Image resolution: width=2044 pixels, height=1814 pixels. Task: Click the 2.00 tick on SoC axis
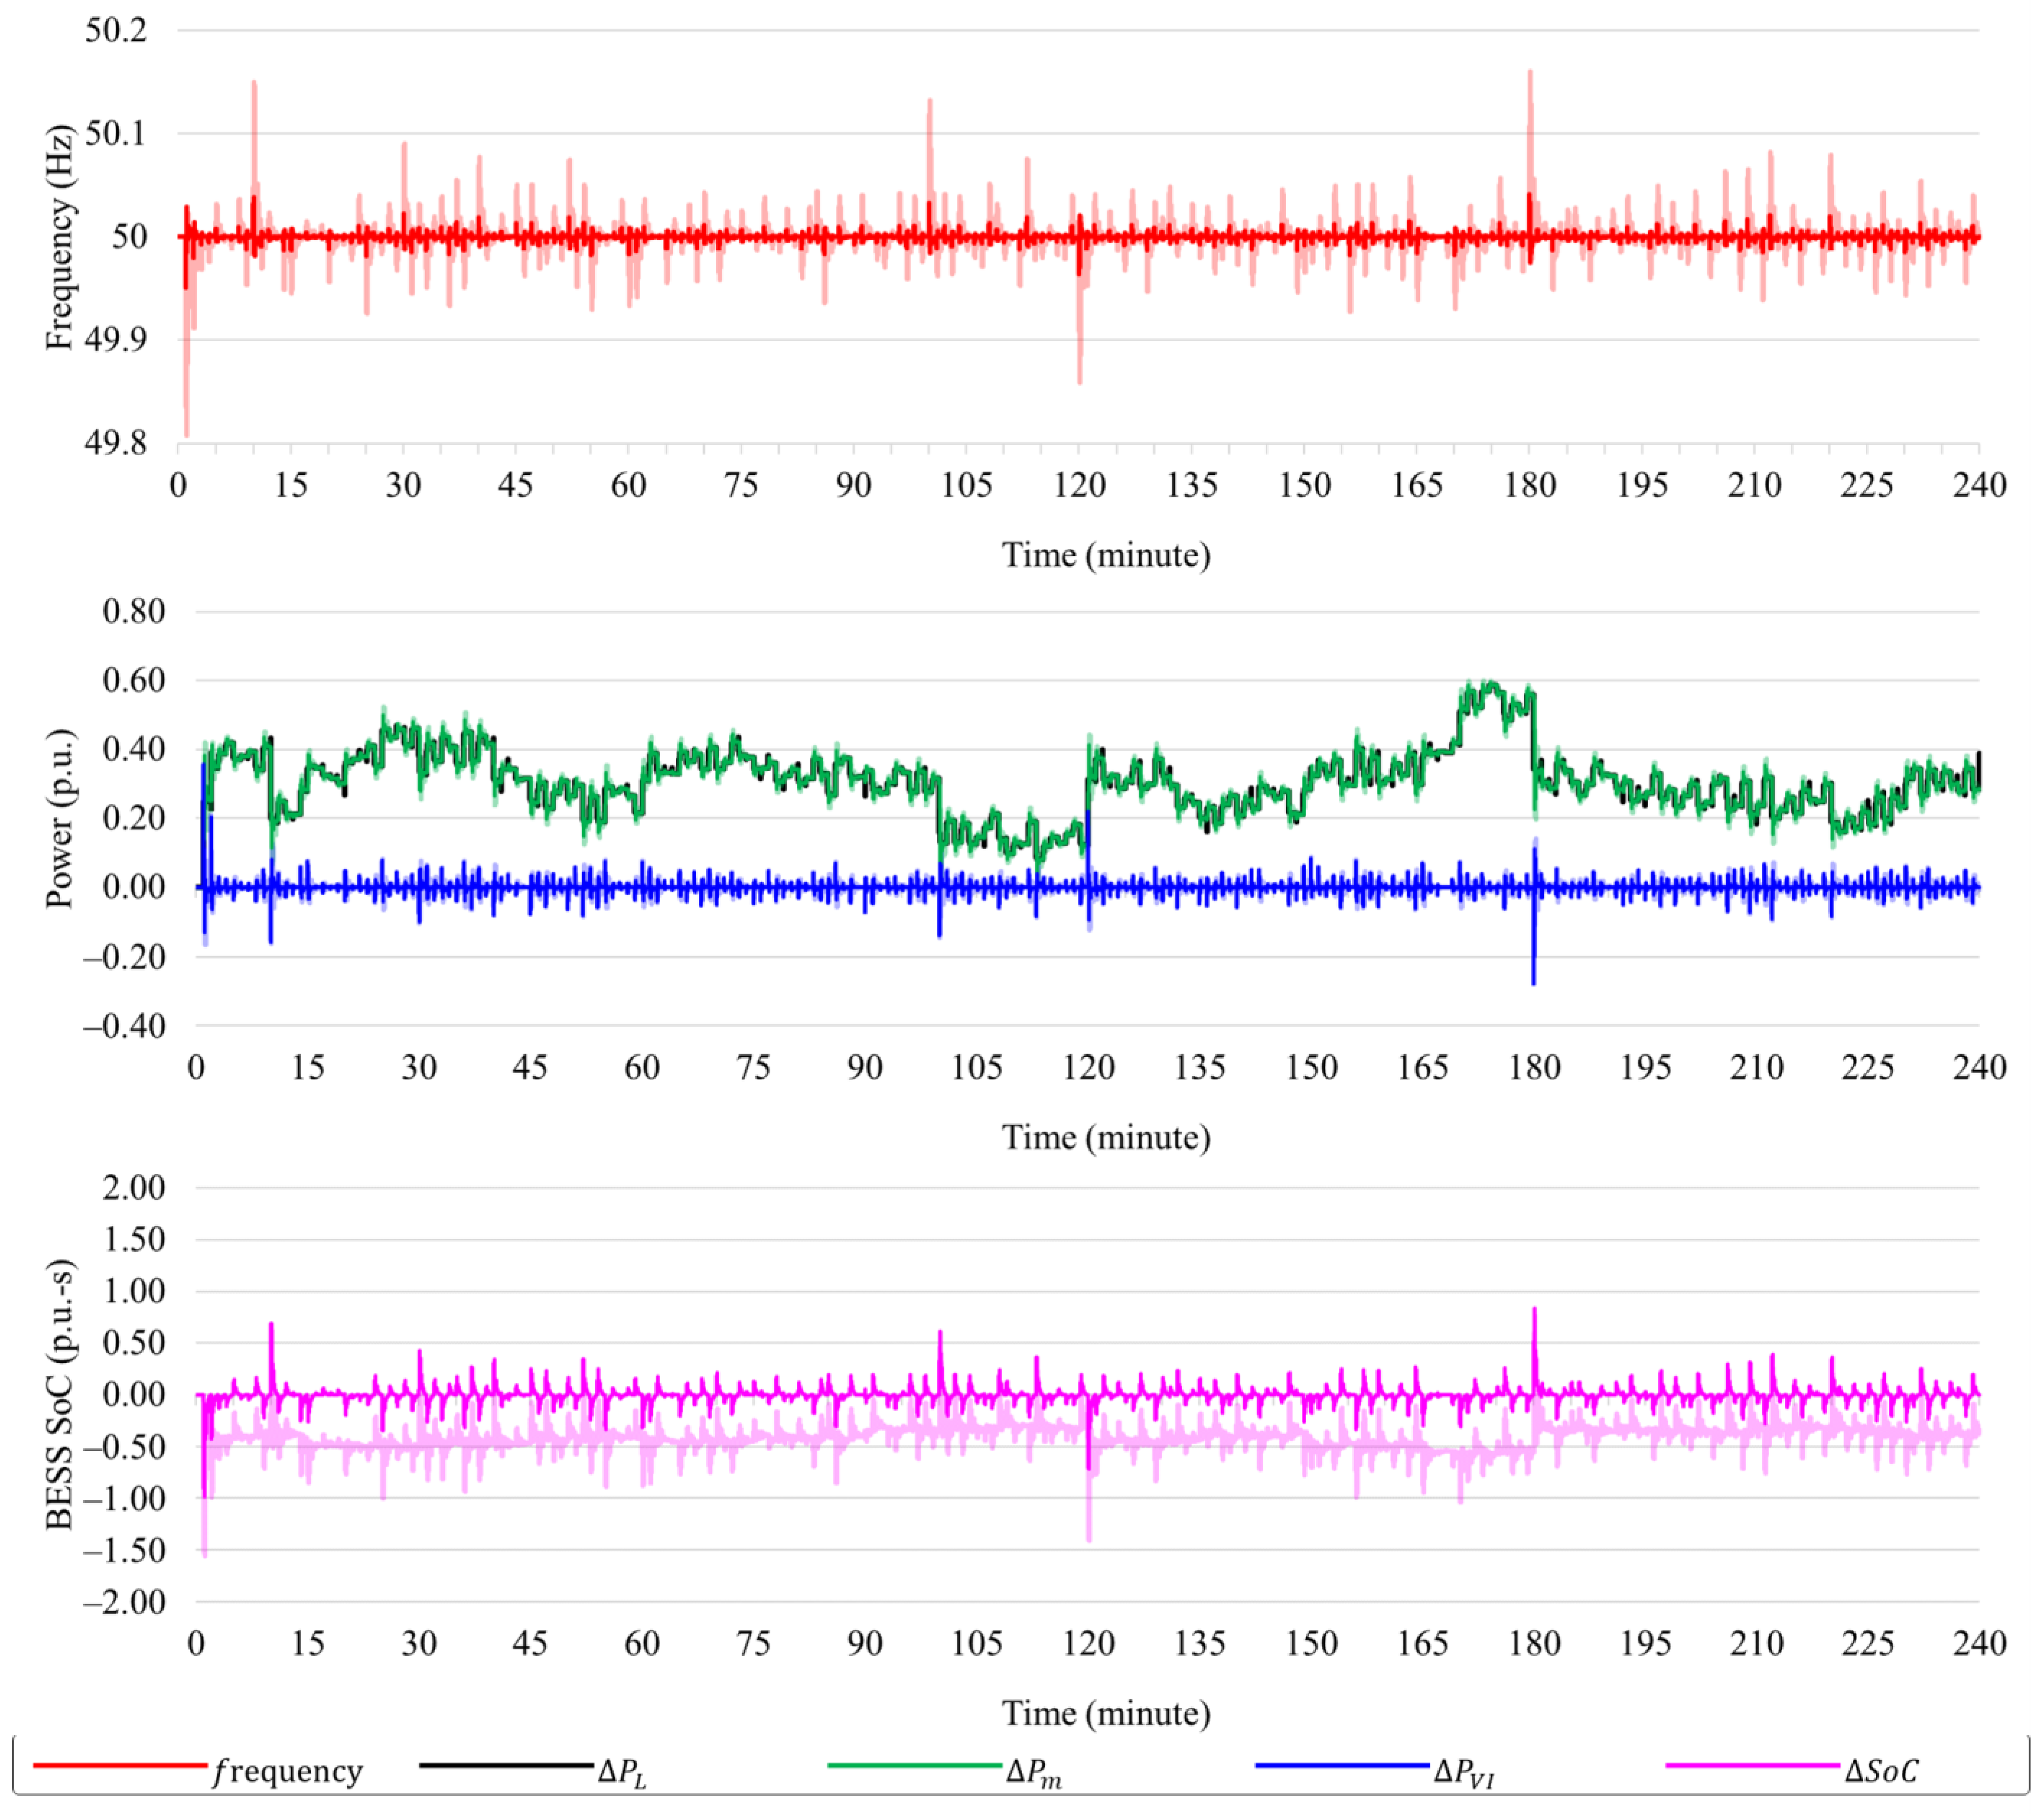pos(134,1188)
